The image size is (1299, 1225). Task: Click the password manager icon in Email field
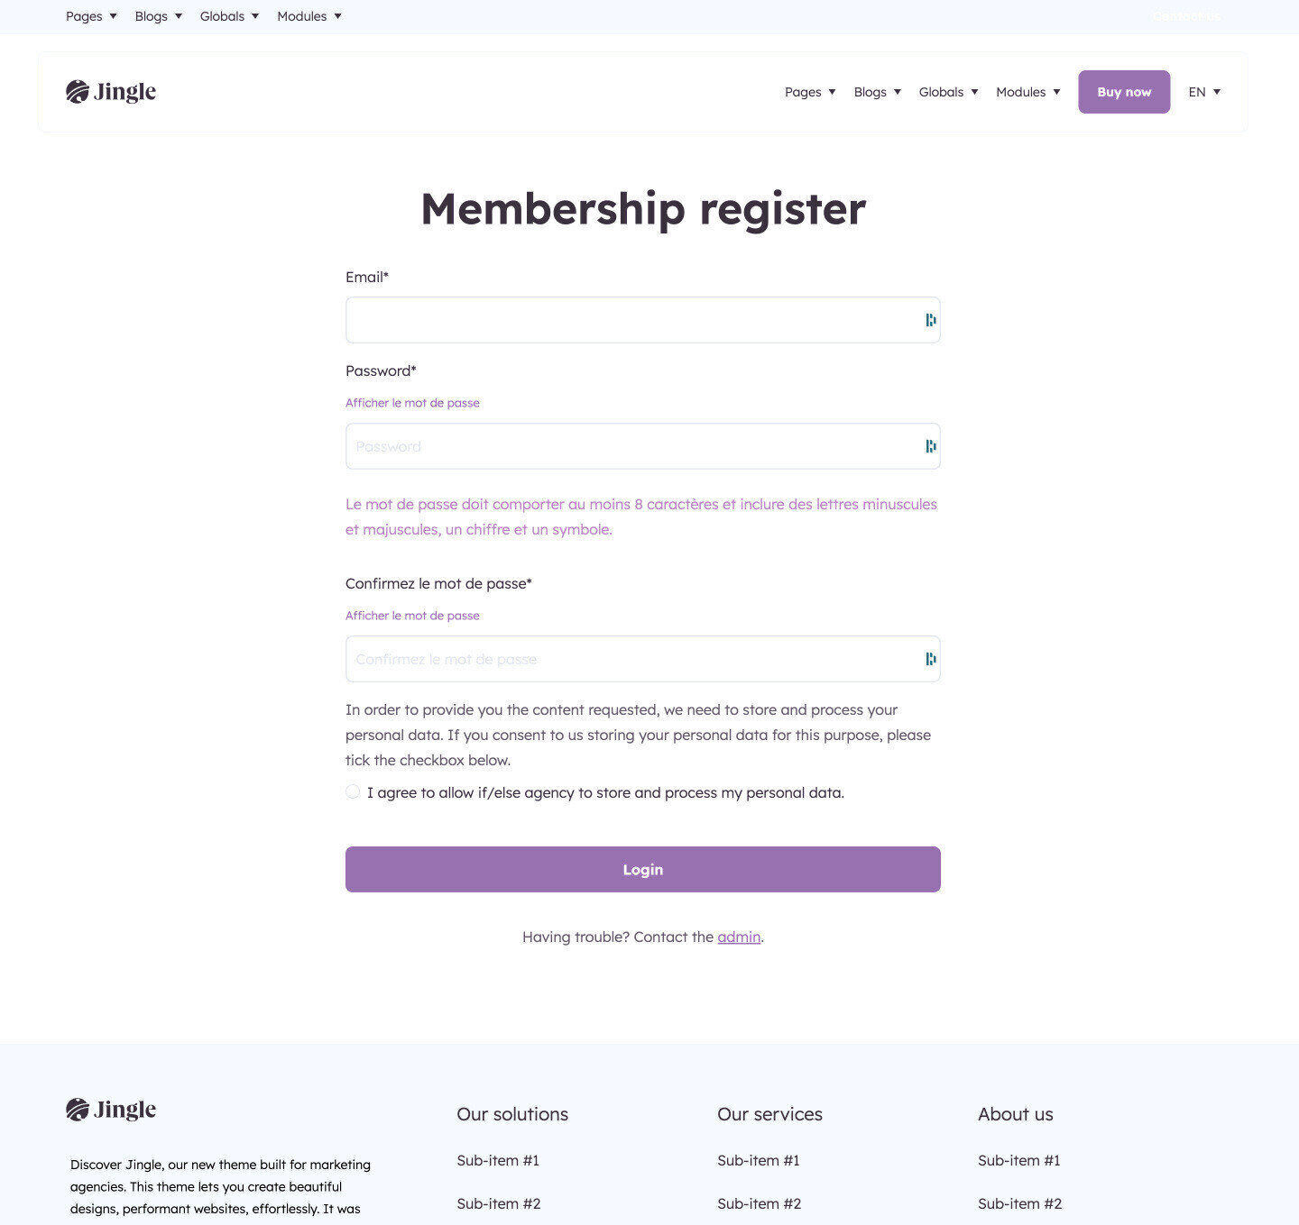click(x=930, y=320)
